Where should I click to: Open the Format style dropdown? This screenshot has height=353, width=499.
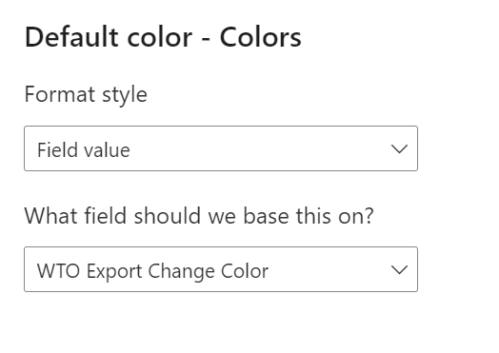click(x=221, y=148)
